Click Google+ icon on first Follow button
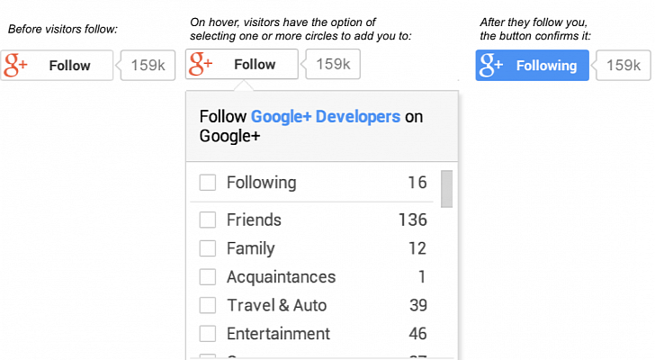 tap(16, 66)
